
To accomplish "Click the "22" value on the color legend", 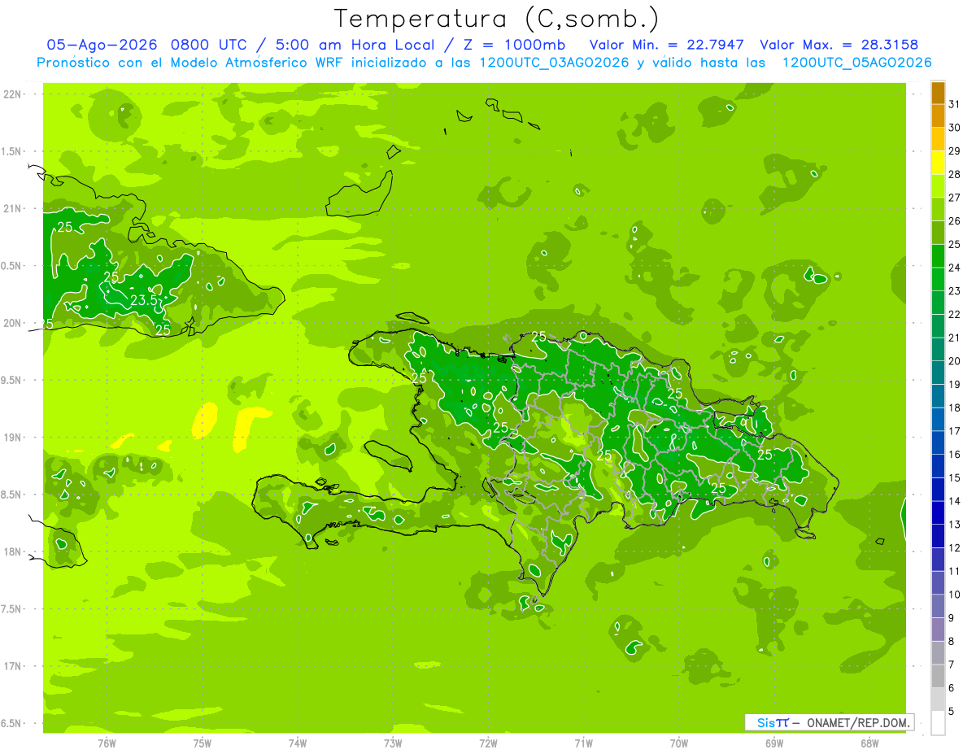I will point(955,315).
